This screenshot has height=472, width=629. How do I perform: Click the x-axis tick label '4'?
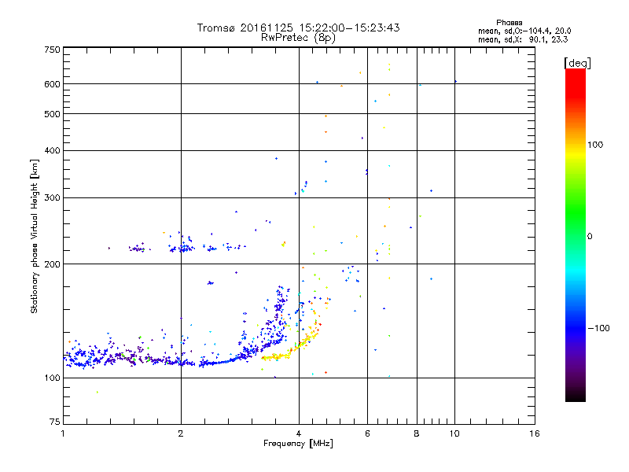coord(299,433)
